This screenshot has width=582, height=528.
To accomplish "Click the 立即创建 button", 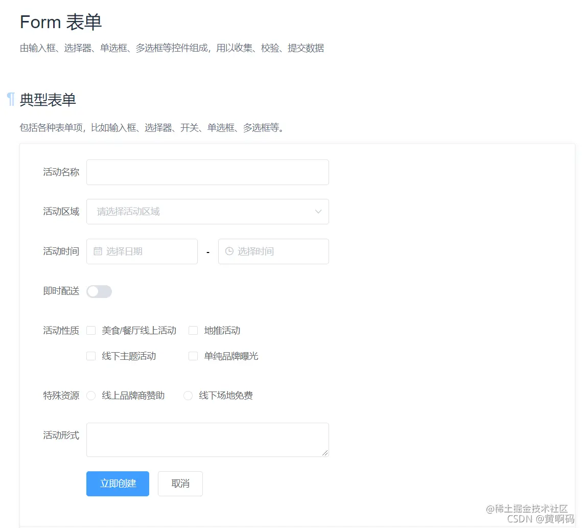I will pos(118,484).
